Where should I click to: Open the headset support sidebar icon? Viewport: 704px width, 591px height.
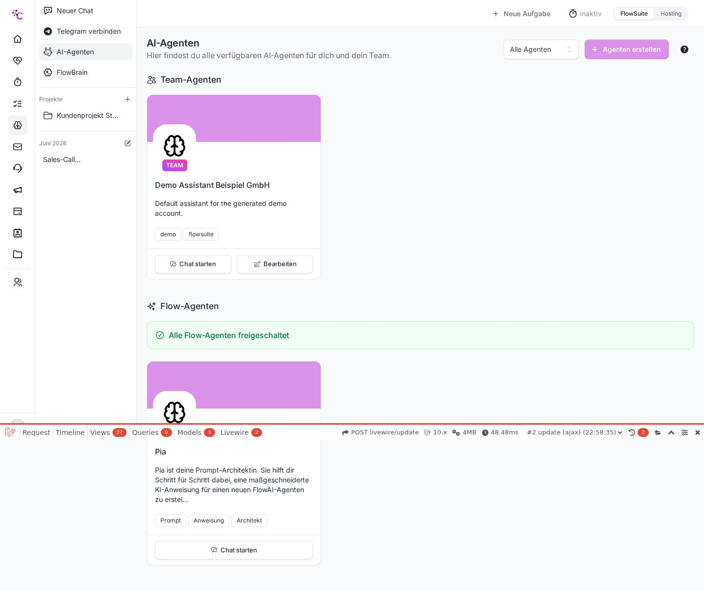[18, 168]
